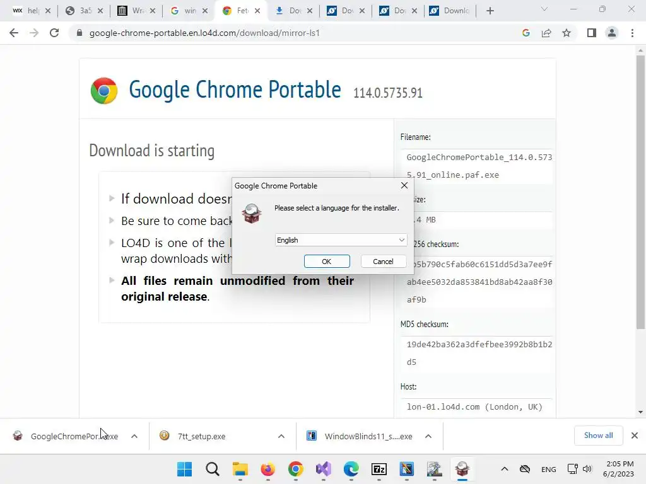Image resolution: width=646 pixels, height=484 pixels.
Task: Open Visual Studio from taskbar
Action: tap(324, 469)
